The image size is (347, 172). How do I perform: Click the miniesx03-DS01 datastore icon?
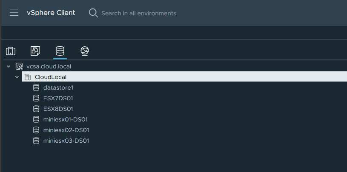(x=36, y=141)
